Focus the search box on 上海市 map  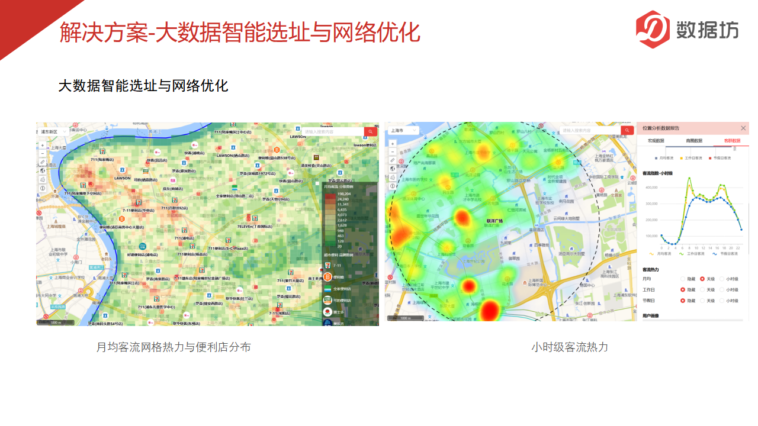point(590,130)
